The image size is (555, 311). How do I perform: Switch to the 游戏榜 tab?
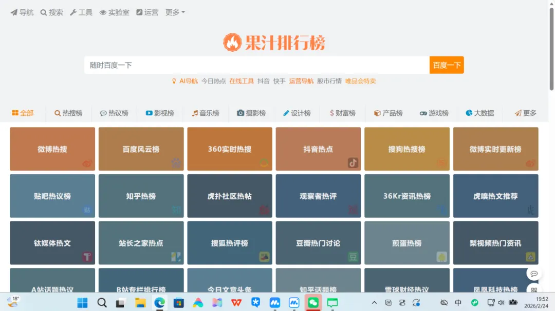click(x=434, y=113)
